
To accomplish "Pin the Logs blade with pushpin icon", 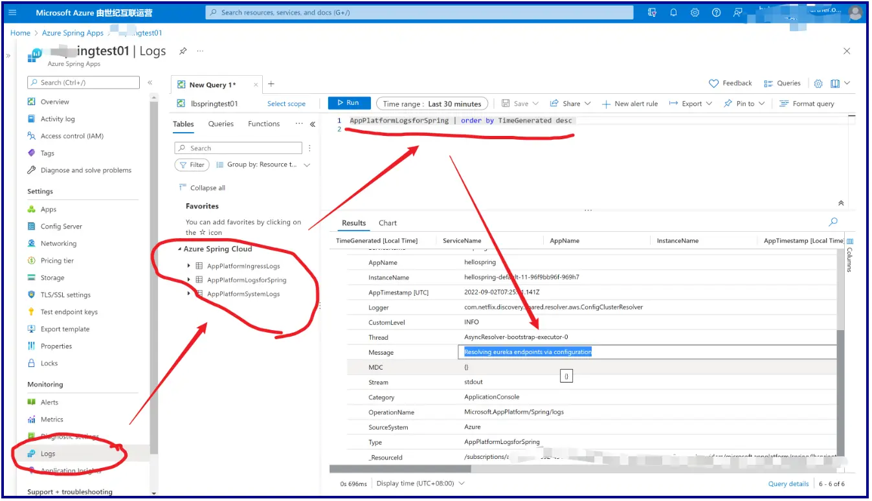I will point(183,51).
